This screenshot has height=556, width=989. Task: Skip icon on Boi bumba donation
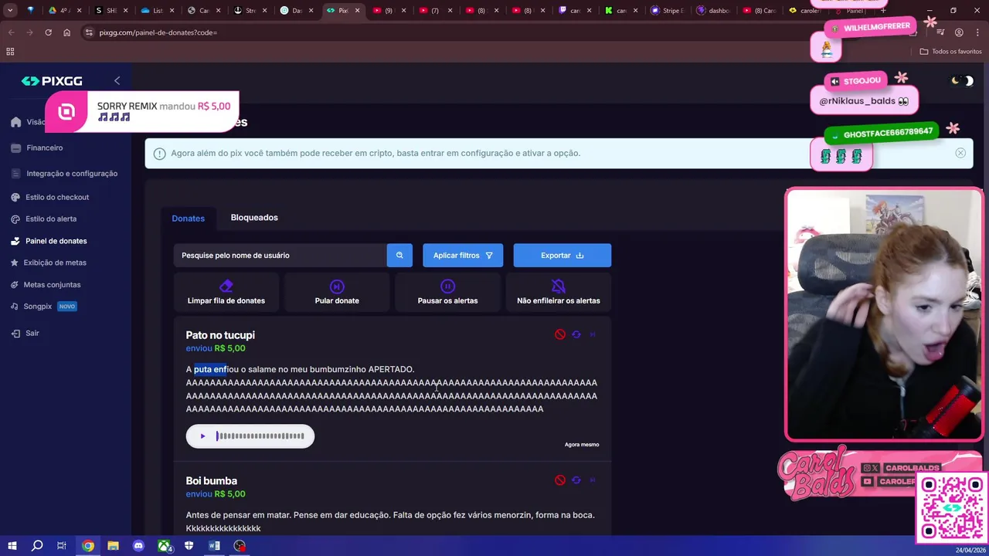593,480
